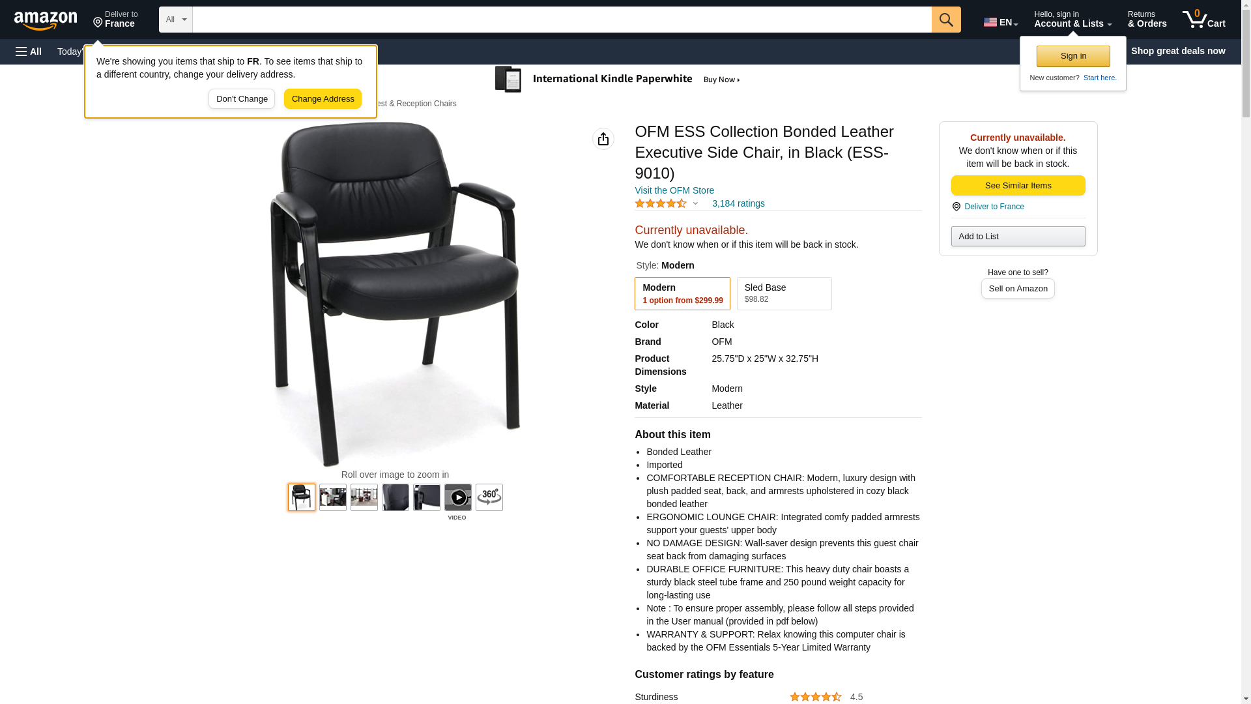
Task: Visit the OFM Store link
Action: 674,190
